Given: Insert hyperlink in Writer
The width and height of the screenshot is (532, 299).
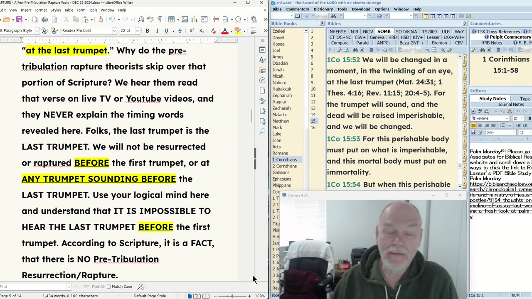Looking at the screenshot, I should 254,20.
